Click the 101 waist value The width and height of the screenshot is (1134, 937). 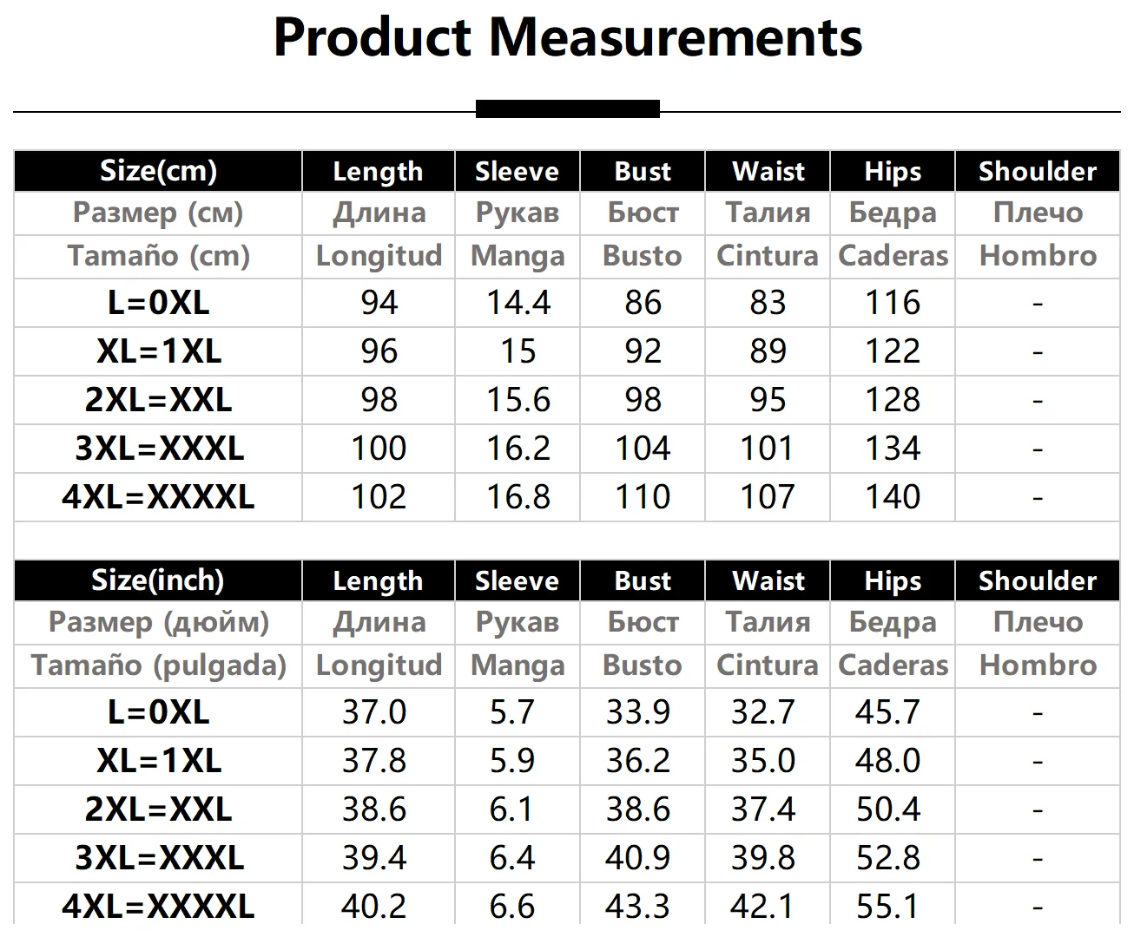(768, 449)
